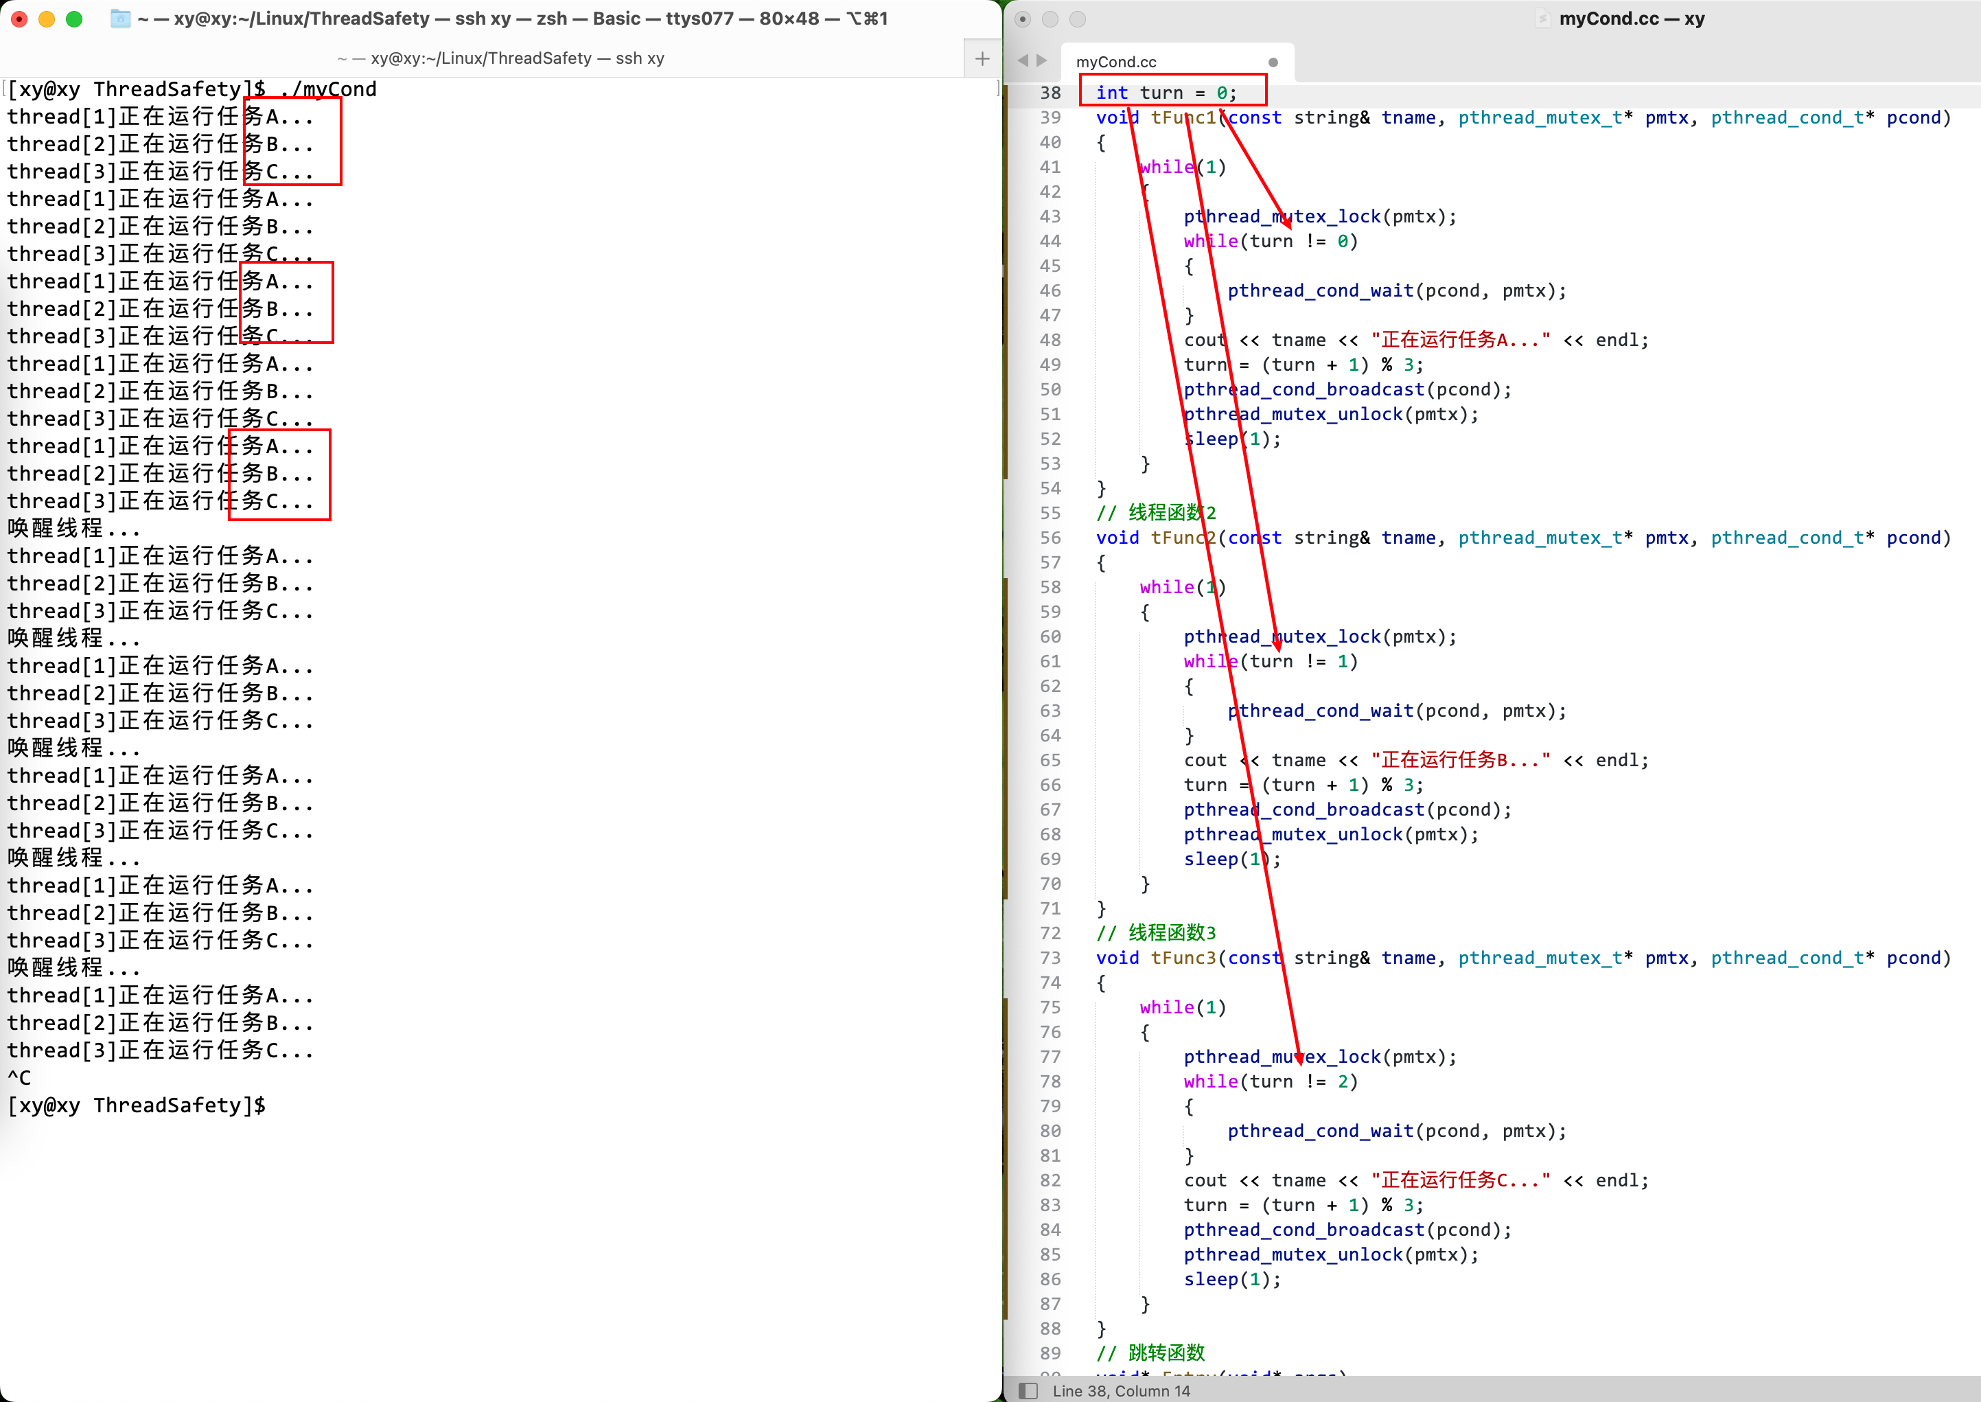
Task: Toggle the sidebar via status bar icon
Action: (1028, 1391)
